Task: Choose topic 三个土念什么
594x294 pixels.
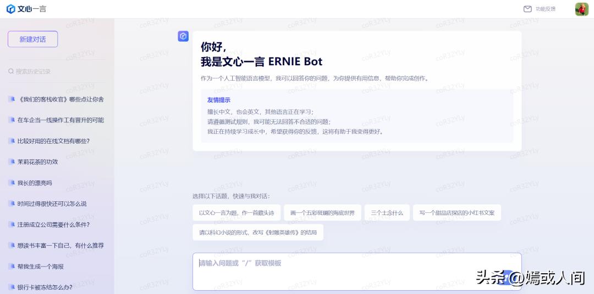Action: tap(387, 213)
